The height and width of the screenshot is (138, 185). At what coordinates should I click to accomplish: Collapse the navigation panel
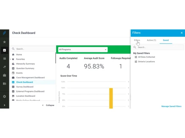click(48, 105)
